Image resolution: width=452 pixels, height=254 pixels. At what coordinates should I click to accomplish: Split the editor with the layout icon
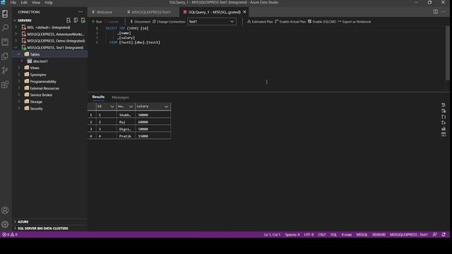point(435,12)
